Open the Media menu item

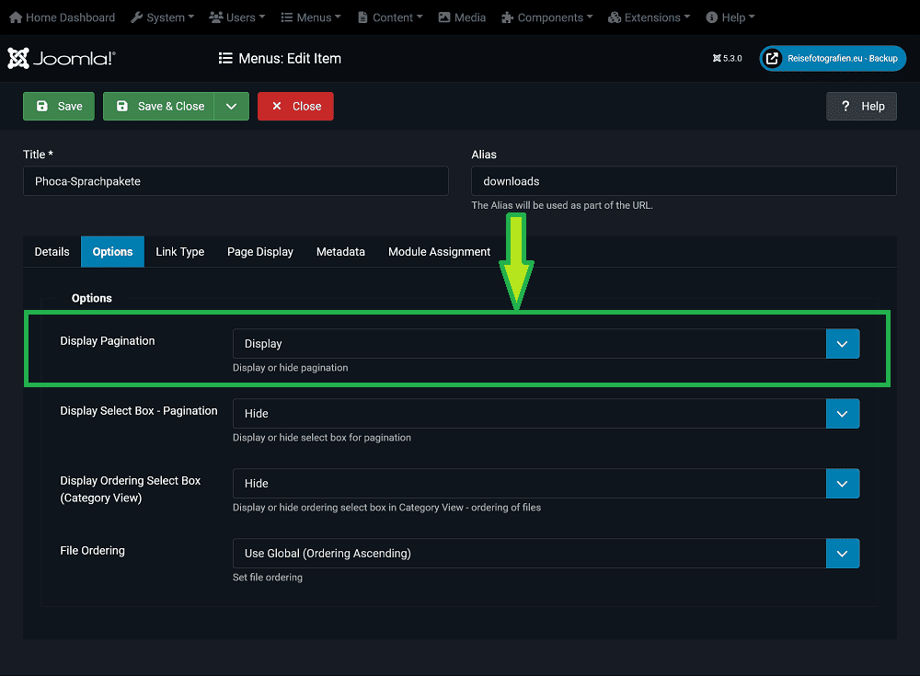pos(463,17)
